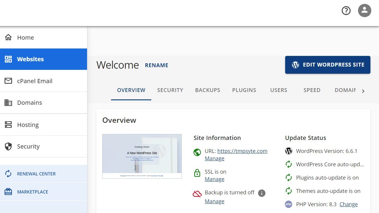Image resolution: width=379 pixels, height=213 pixels.
Task: Click Manage under Backup is turned off
Action: (x=215, y=201)
